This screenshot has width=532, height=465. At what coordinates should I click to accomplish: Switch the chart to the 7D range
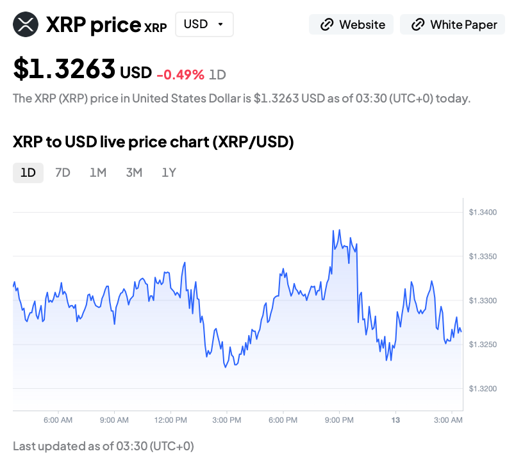click(x=63, y=172)
